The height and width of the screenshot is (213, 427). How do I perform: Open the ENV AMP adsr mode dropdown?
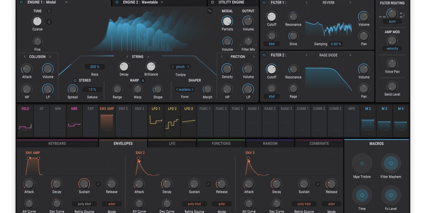tap(112, 204)
